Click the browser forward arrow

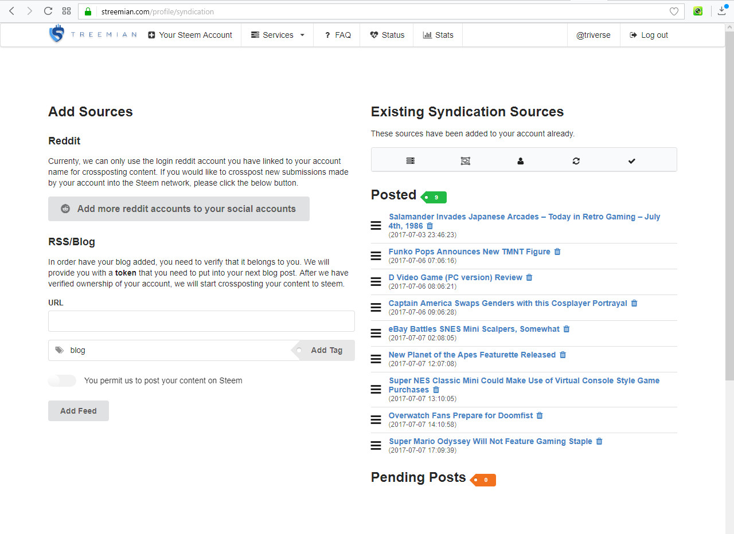pos(30,11)
